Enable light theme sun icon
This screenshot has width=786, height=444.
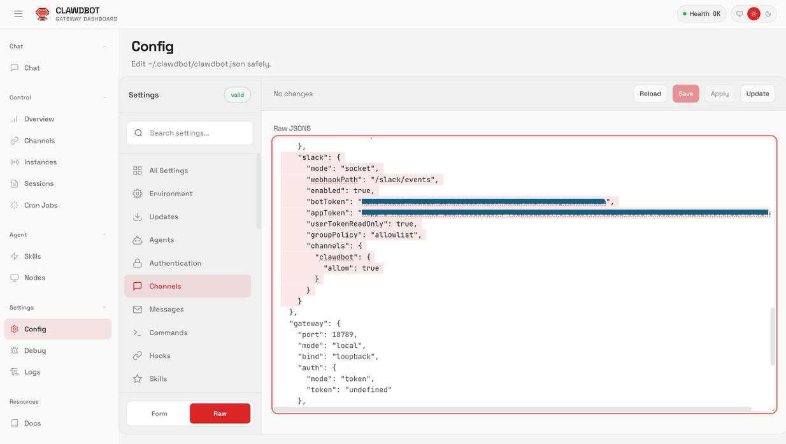click(754, 13)
